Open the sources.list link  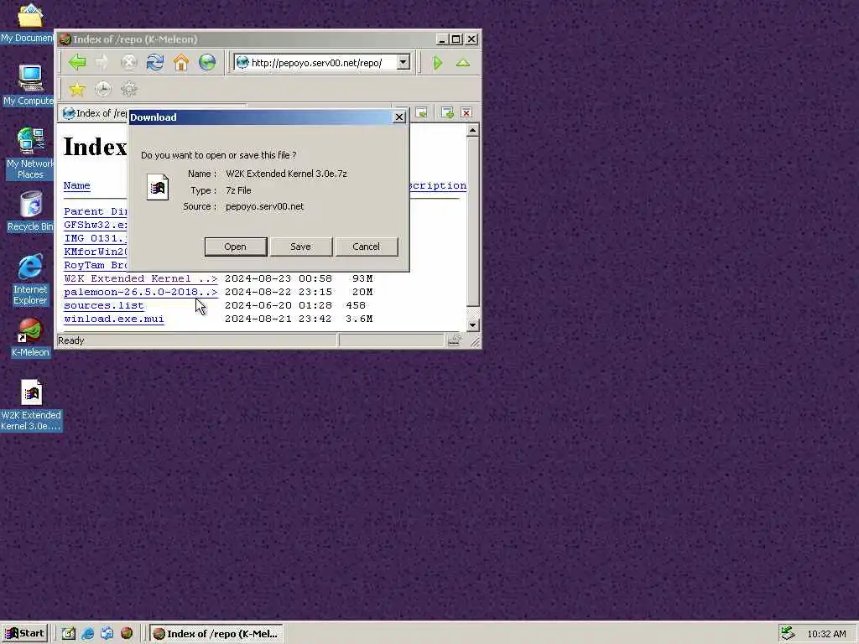pos(103,305)
